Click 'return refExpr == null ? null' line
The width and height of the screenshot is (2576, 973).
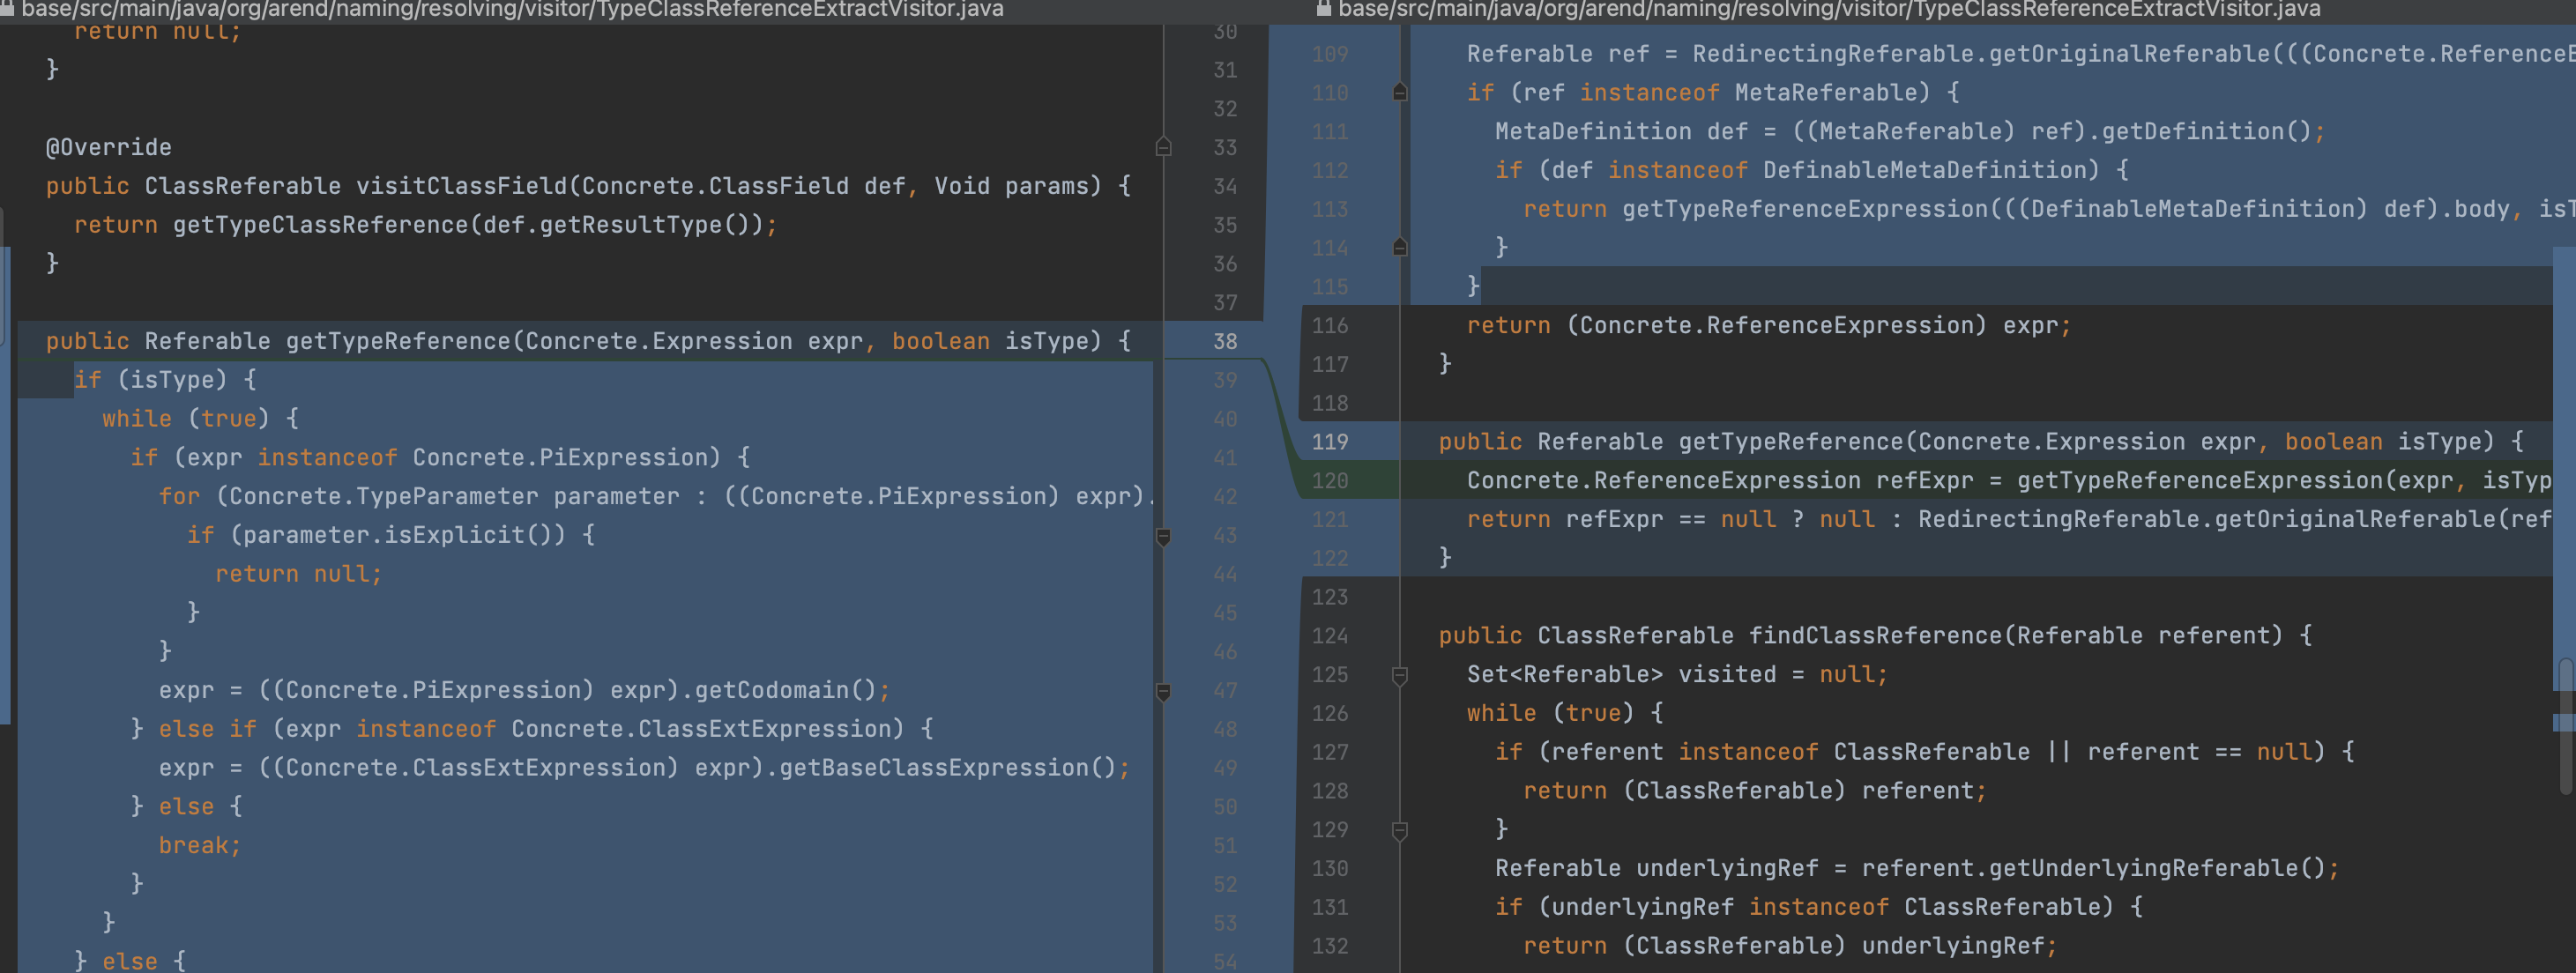[2008, 520]
